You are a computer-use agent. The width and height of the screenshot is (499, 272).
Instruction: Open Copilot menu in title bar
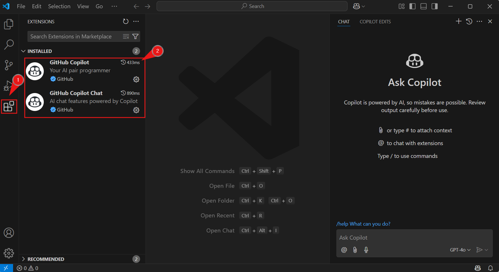click(x=359, y=6)
